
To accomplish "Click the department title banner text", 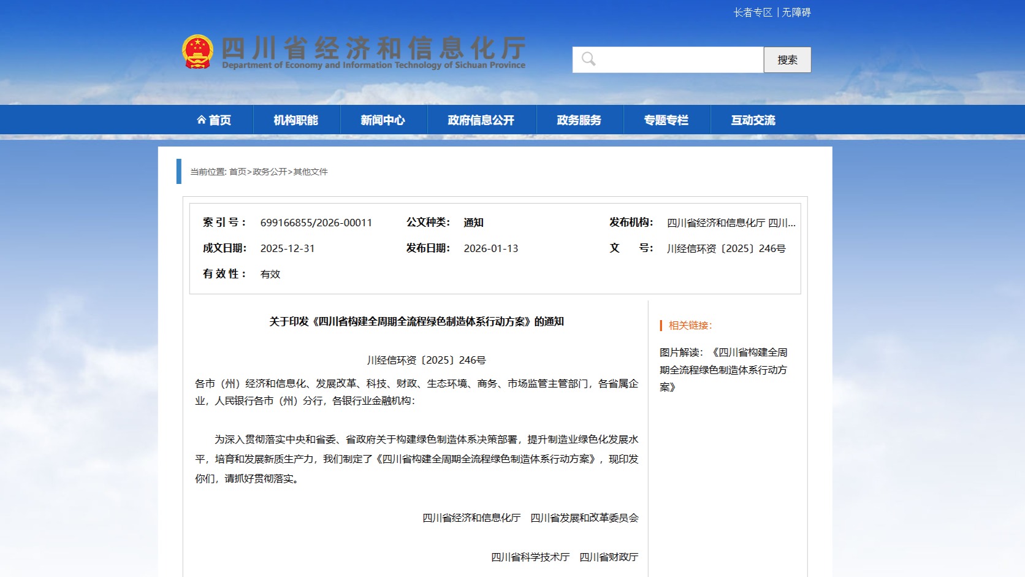I will pos(373,52).
